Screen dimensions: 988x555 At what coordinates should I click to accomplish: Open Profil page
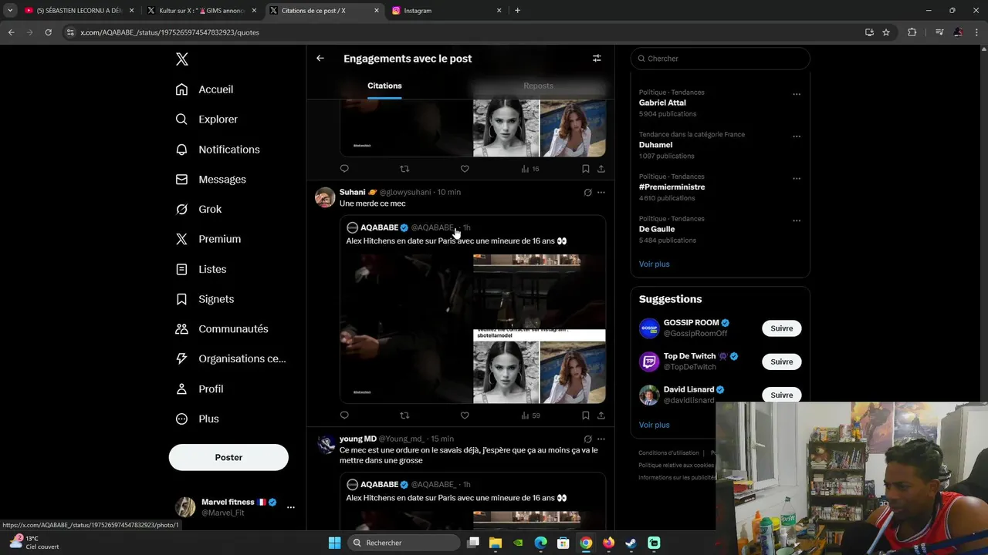click(199, 389)
